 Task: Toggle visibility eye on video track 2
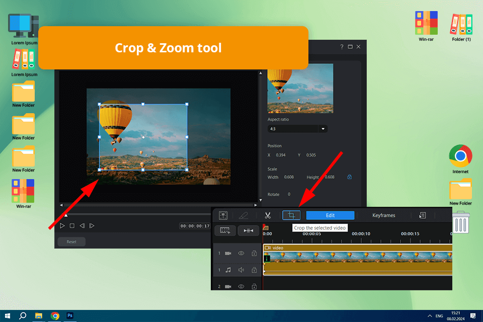(x=241, y=287)
